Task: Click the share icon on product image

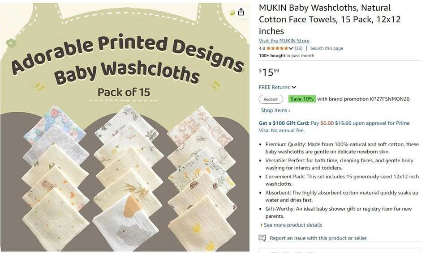Action: [241, 12]
